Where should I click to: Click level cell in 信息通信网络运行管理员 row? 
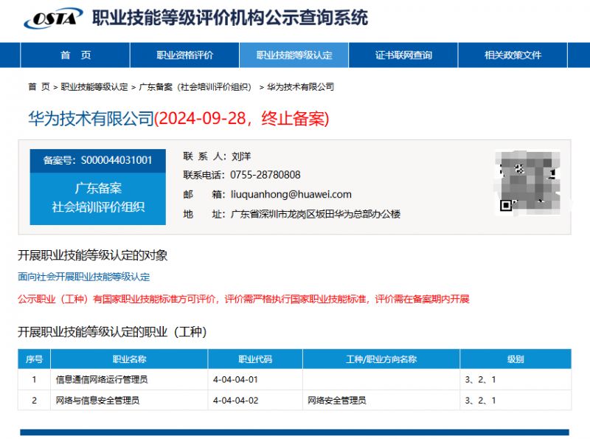pos(516,379)
